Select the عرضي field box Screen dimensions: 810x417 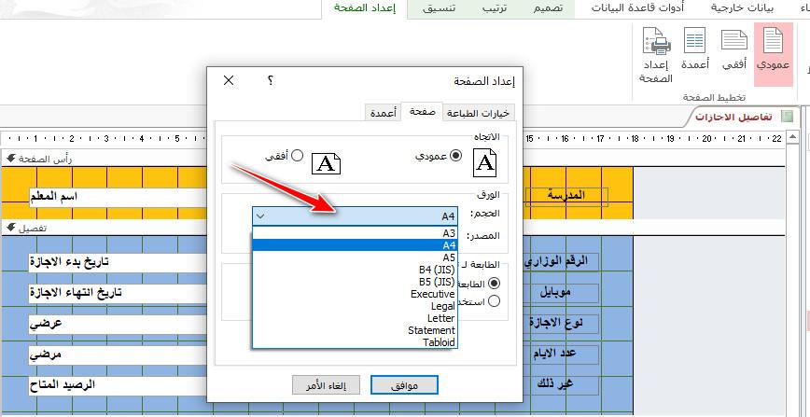coord(119,324)
